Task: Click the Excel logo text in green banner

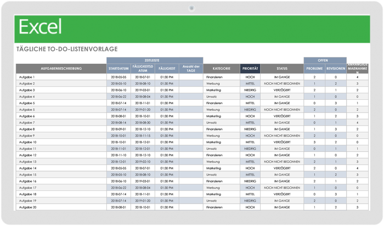Action: (40, 27)
